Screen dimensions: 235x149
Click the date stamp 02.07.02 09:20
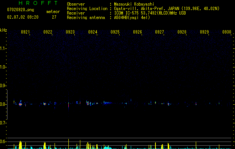(23, 17)
